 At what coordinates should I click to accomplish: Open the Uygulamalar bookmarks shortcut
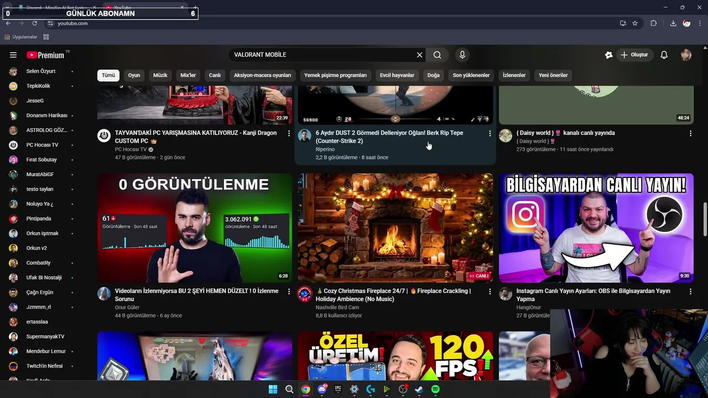tap(21, 37)
